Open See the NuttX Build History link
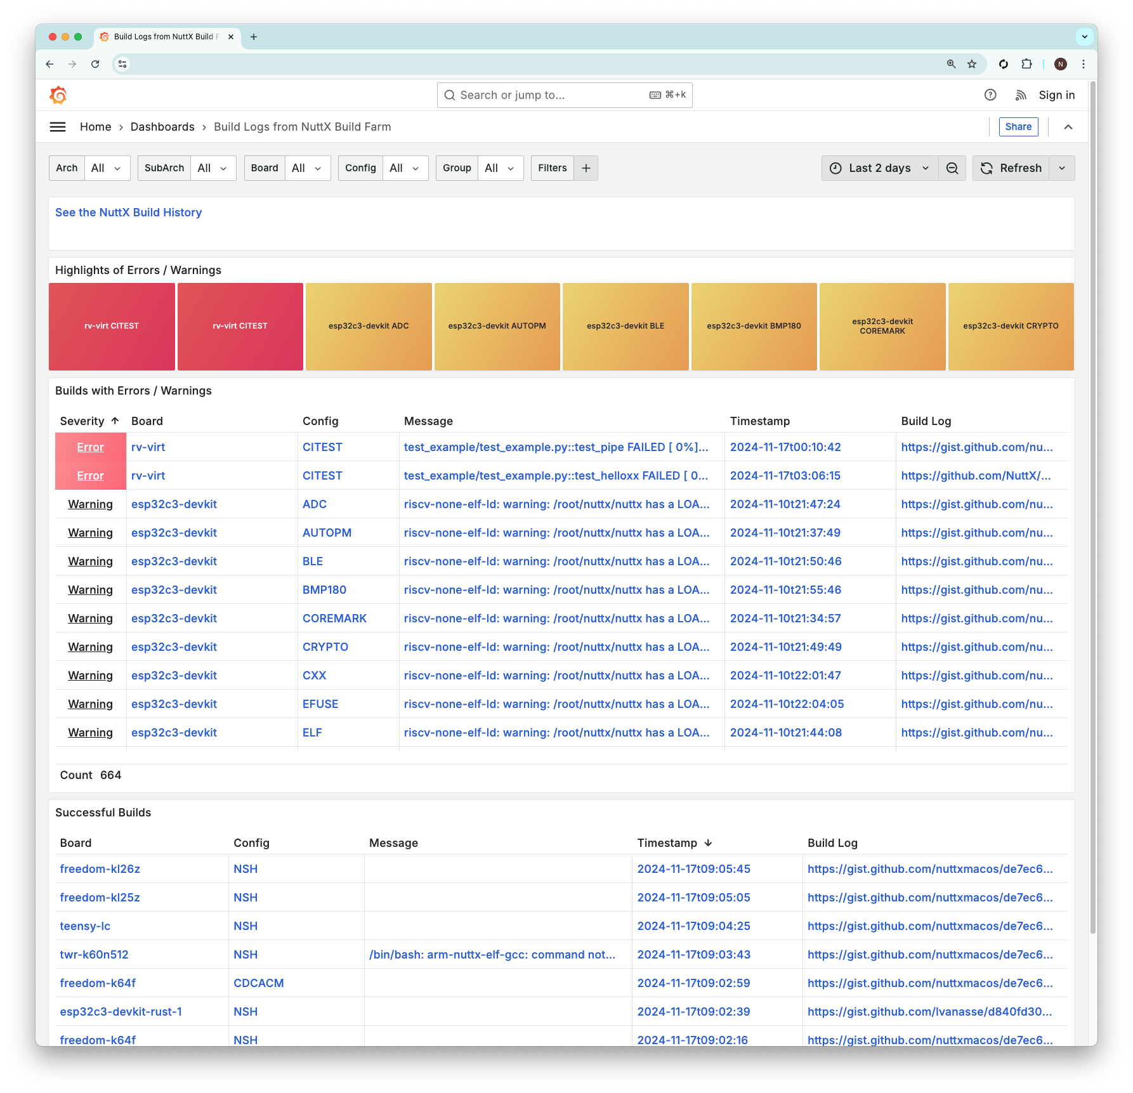The image size is (1133, 1093). pyautogui.click(x=129, y=213)
